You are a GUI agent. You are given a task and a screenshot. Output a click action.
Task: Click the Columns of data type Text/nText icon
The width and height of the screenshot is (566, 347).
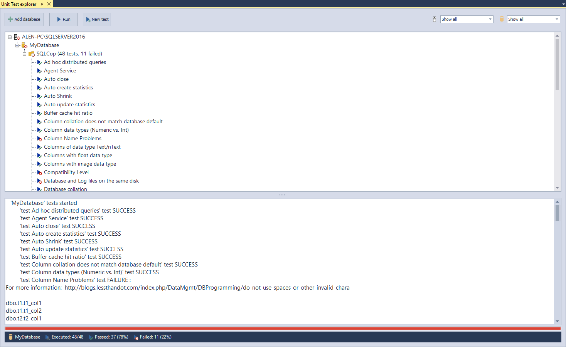click(x=39, y=147)
